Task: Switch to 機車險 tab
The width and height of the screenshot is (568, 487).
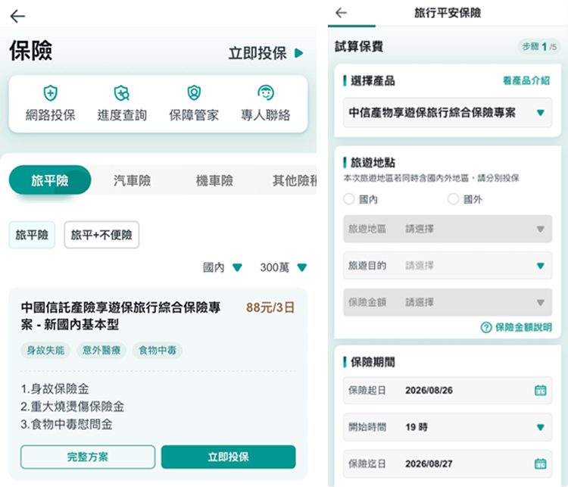Action: coord(215,180)
